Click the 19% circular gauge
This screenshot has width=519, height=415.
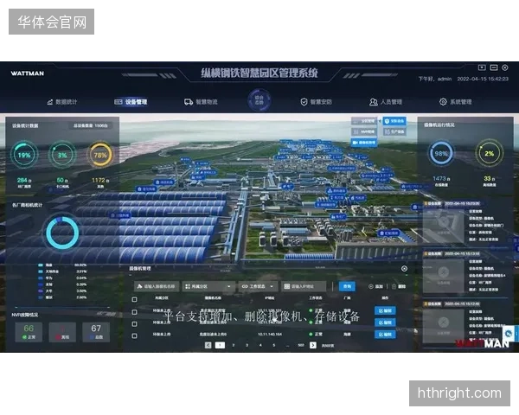(24, 155)
